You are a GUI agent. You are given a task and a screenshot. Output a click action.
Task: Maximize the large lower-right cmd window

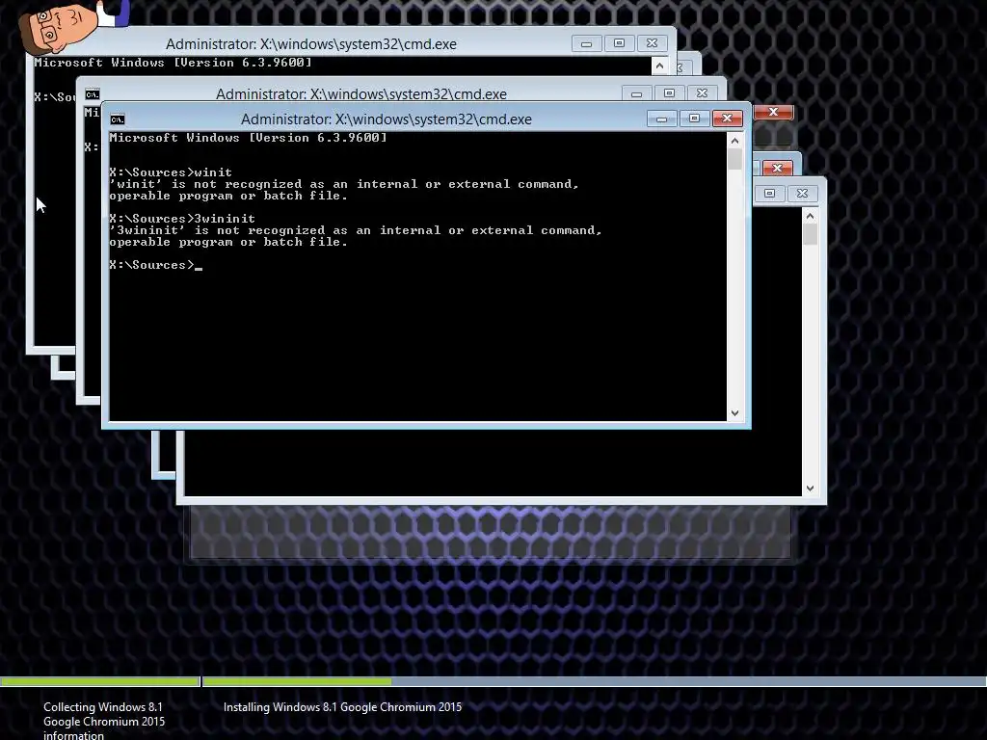tap(769, 193)
